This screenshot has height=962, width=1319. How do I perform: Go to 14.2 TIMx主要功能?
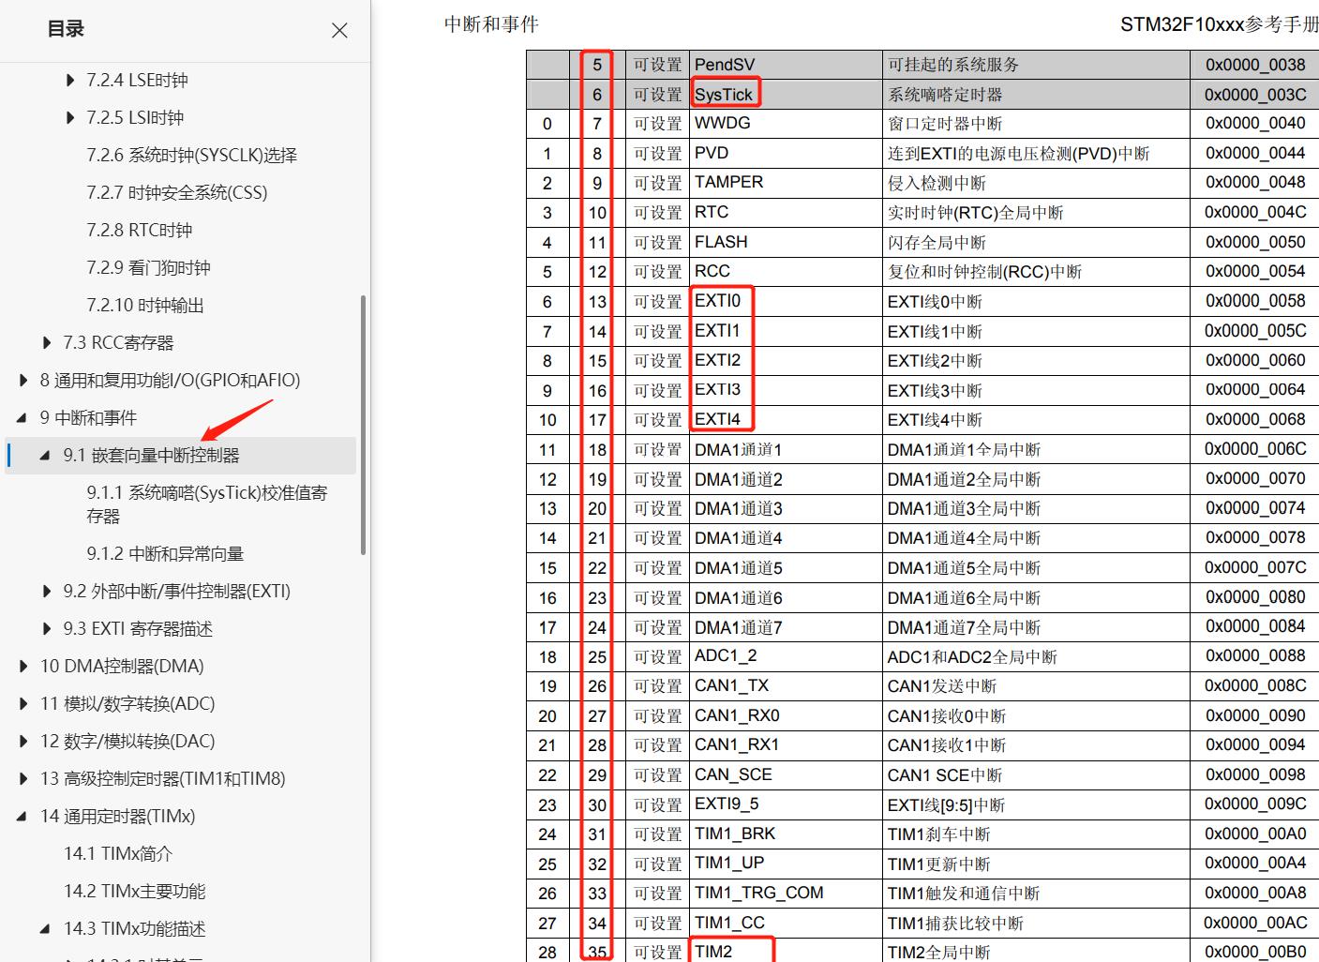[x=134, y=892]
